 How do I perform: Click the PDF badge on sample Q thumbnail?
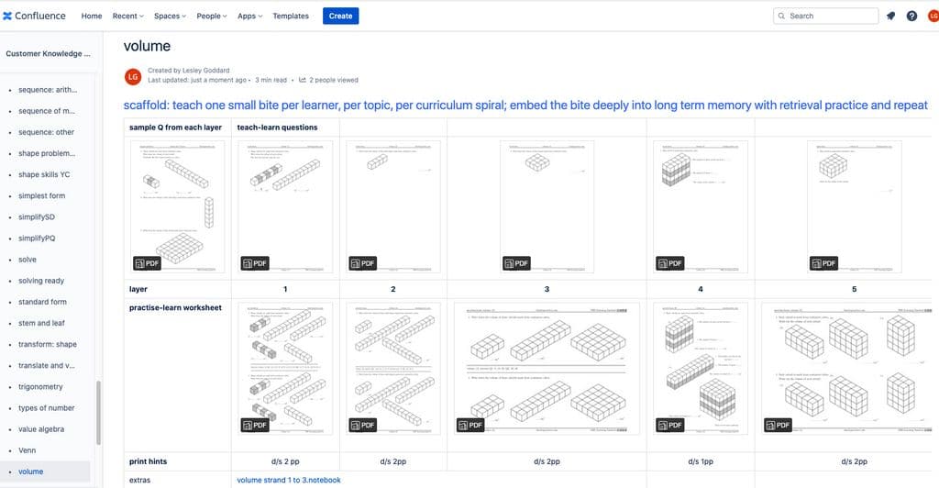click(x=147, y=263)
